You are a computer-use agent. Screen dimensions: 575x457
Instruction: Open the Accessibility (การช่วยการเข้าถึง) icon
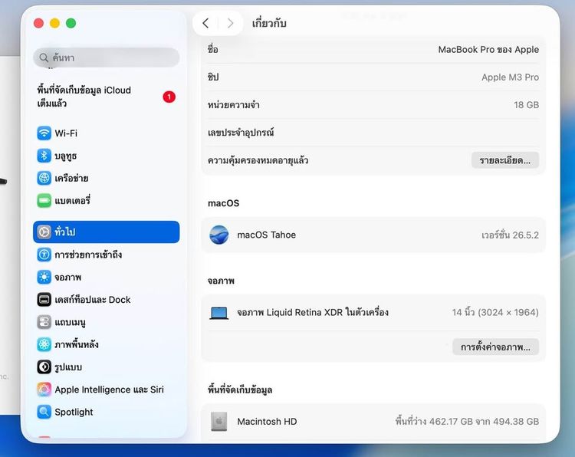44,255
